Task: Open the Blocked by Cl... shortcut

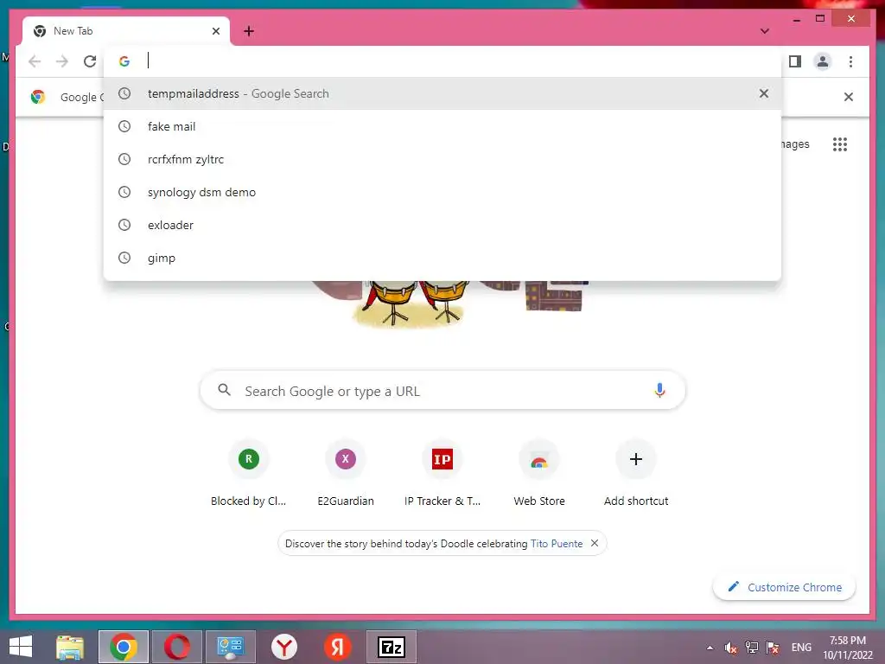Action: [248, 473]
